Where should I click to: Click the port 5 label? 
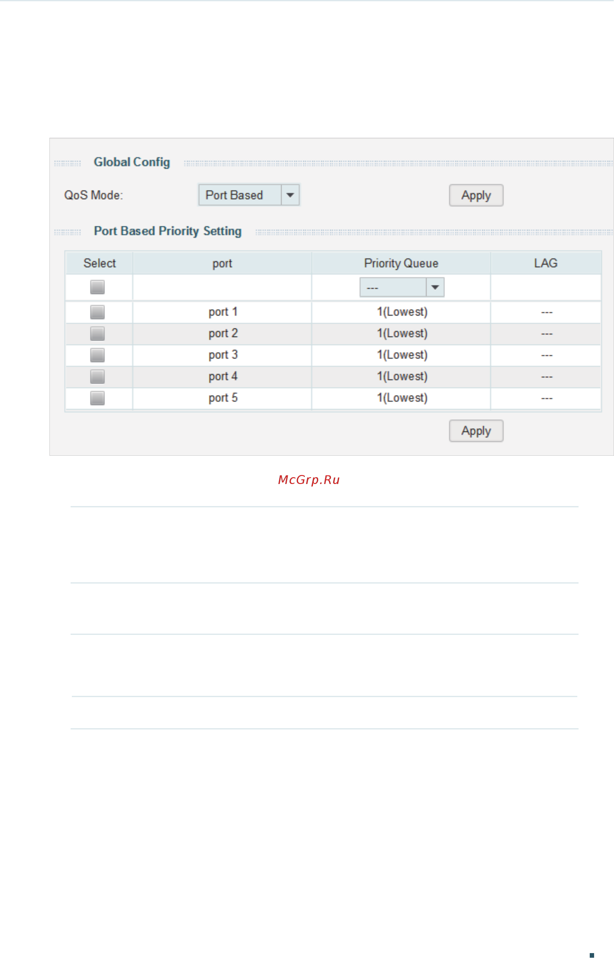(223, 398)
